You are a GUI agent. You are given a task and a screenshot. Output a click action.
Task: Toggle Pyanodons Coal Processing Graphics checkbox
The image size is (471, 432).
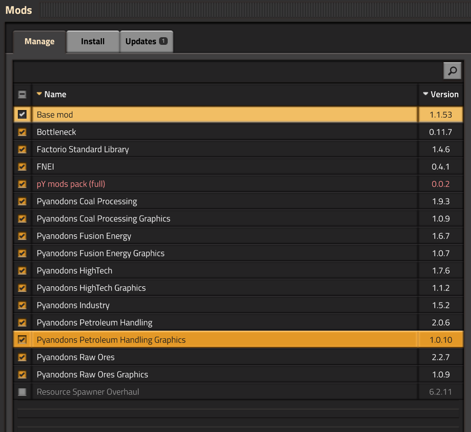coord(22,219)
